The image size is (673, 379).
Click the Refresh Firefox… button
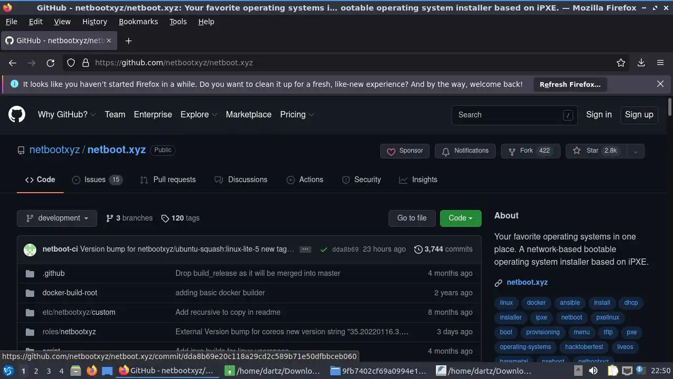pos(570,84)
